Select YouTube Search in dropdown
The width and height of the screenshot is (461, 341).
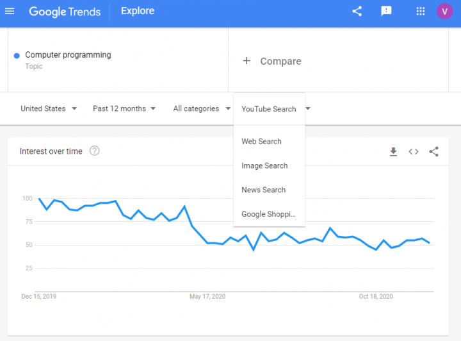270,109
